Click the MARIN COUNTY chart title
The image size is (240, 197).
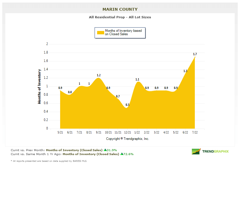(x=120, y=9)
